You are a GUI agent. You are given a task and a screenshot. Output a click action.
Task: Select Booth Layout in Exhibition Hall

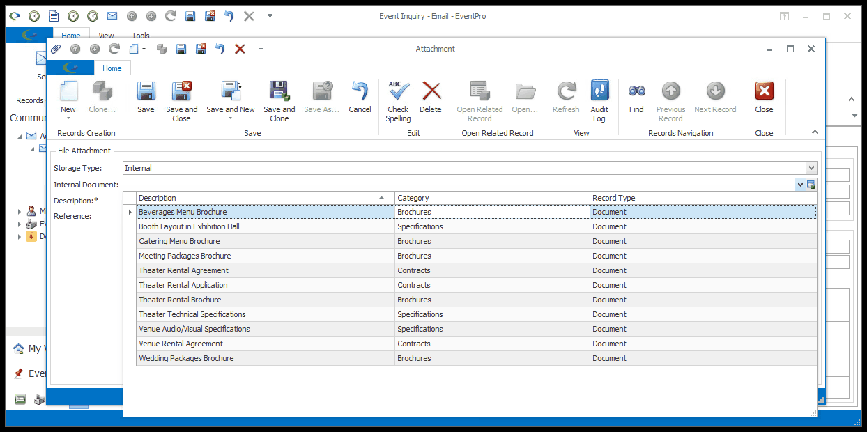(476, 226)
